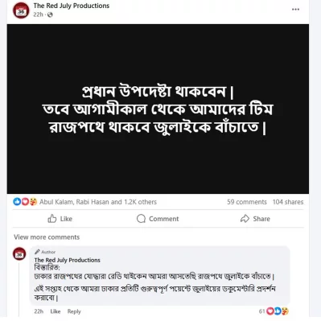Screen dimensions: 321x321
Task: Open the 59 comments list
Action: coord(247,202)
